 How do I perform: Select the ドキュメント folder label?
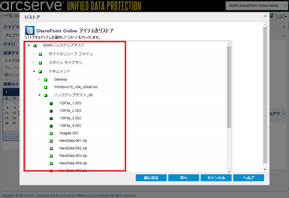59,71
